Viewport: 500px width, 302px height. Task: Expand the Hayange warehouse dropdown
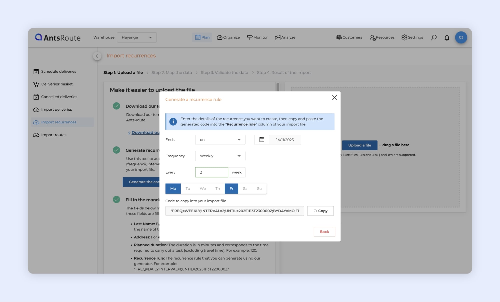[137, 37]
